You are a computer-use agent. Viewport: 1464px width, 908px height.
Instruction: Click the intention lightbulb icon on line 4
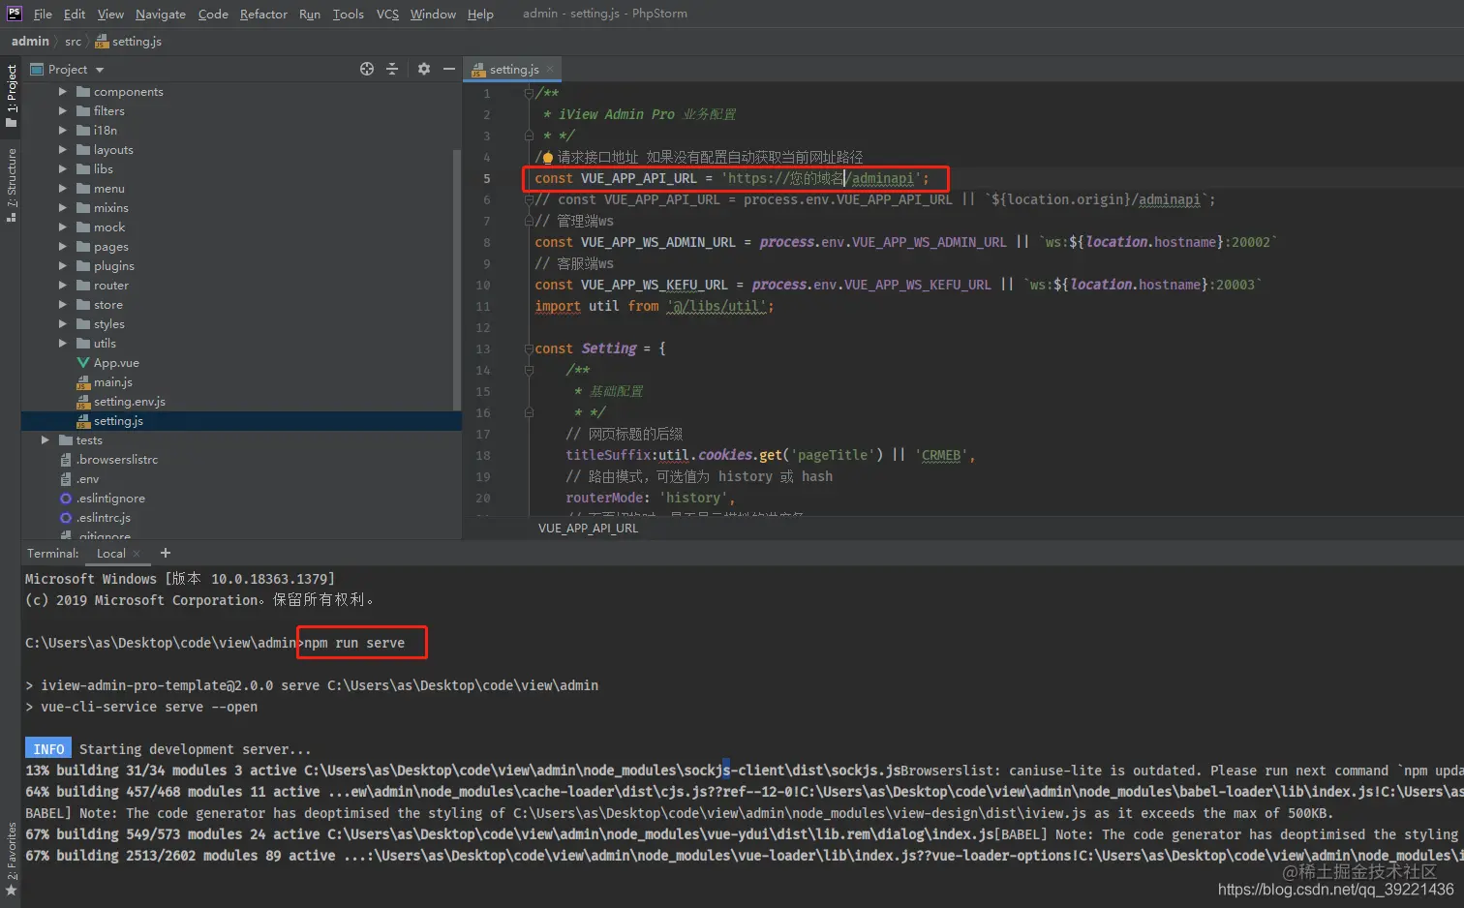(x=548, y=157)
